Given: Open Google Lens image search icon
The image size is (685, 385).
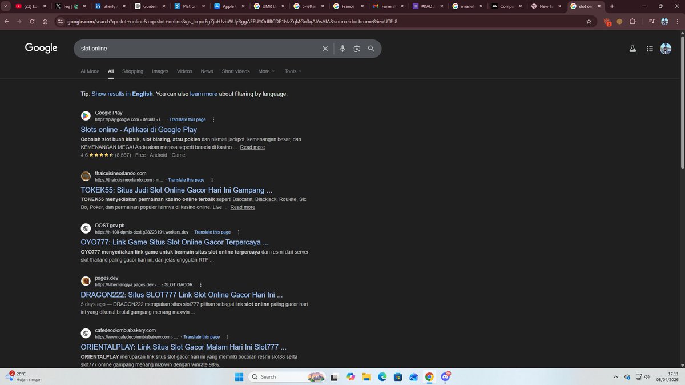Looking at the screenshot, I should tap(357, 49).
